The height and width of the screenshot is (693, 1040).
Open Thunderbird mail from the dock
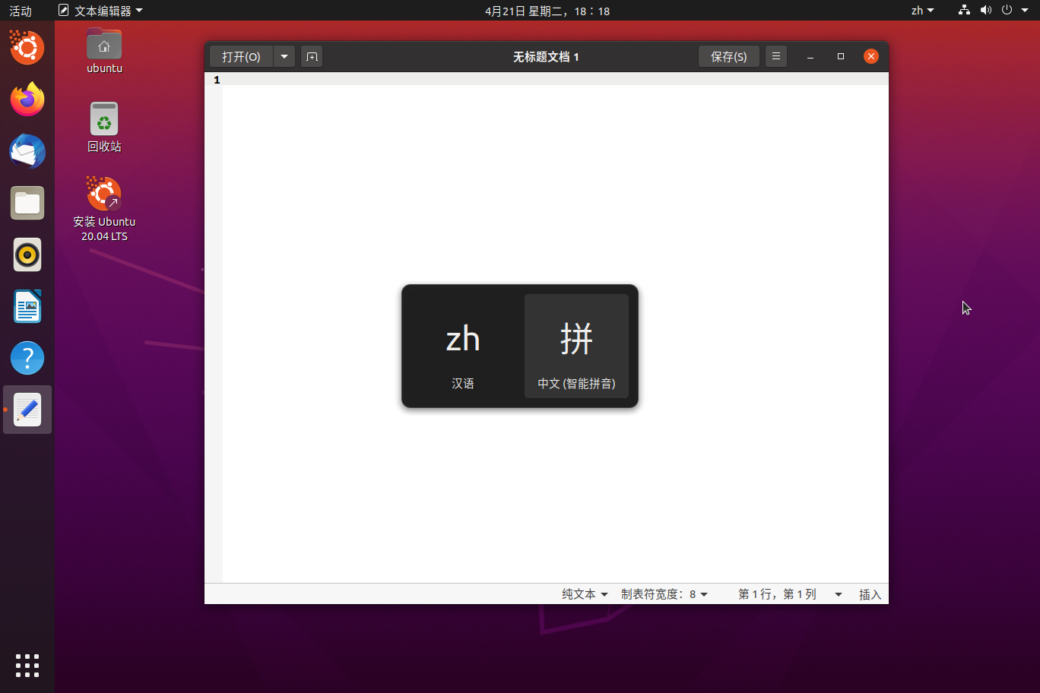point(27,151)
